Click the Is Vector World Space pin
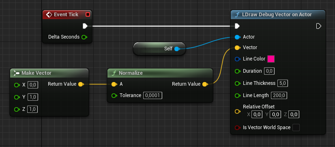This screenshot has width=335, height=147. [x=238, y=128]
